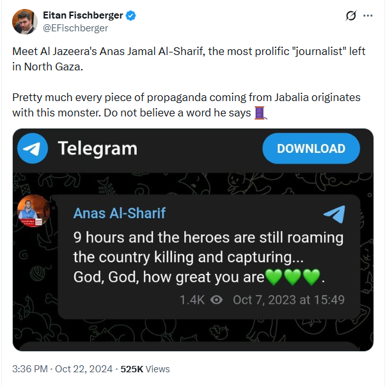Click Eitan Fischberger's profile avatar
The image size is (392, 387).
click(24, 22)
